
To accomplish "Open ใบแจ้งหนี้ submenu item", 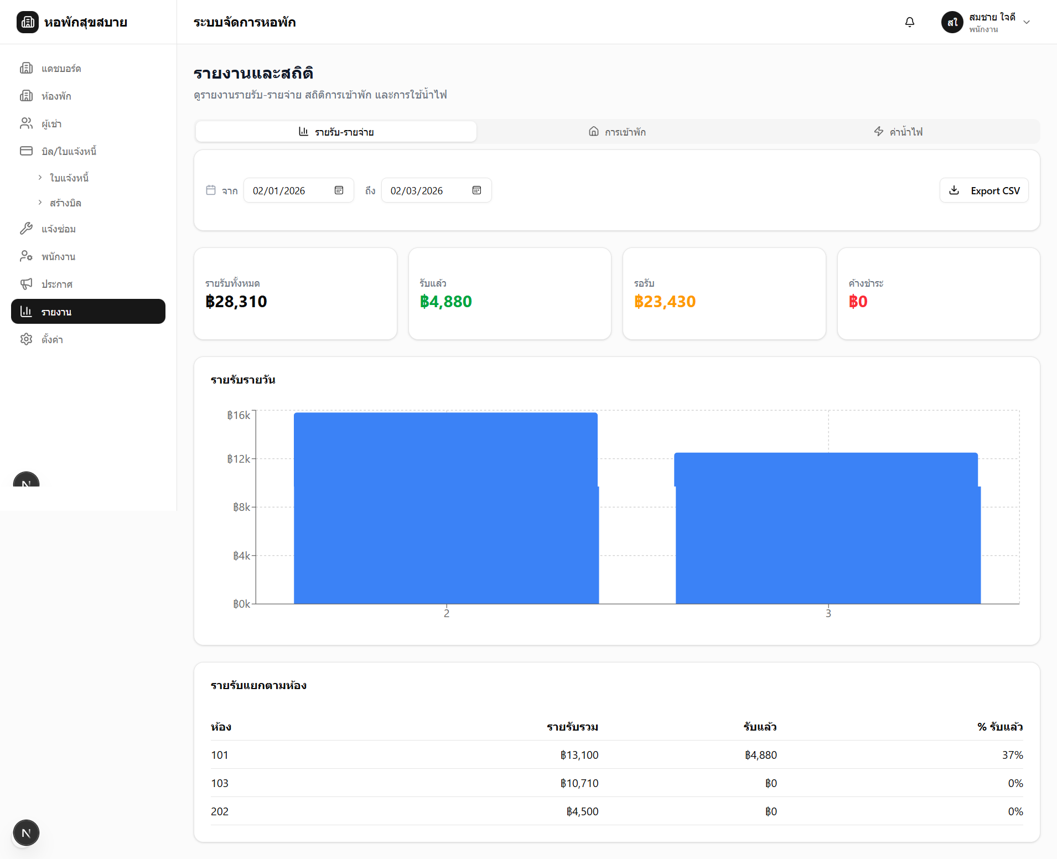I will click(x=69, y=178).
